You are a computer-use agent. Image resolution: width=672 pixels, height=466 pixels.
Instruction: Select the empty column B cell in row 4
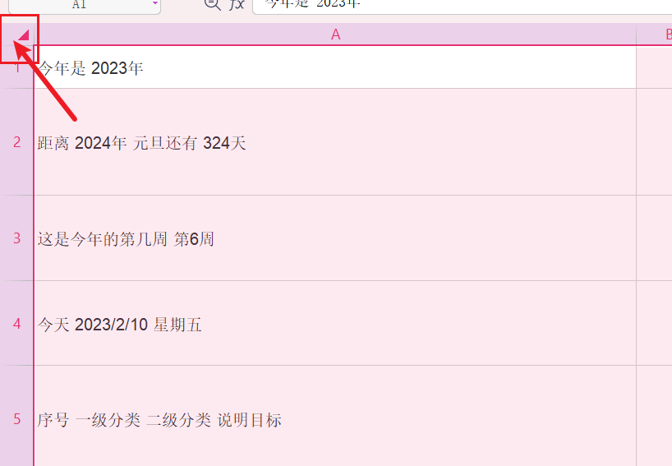point(655,323)
